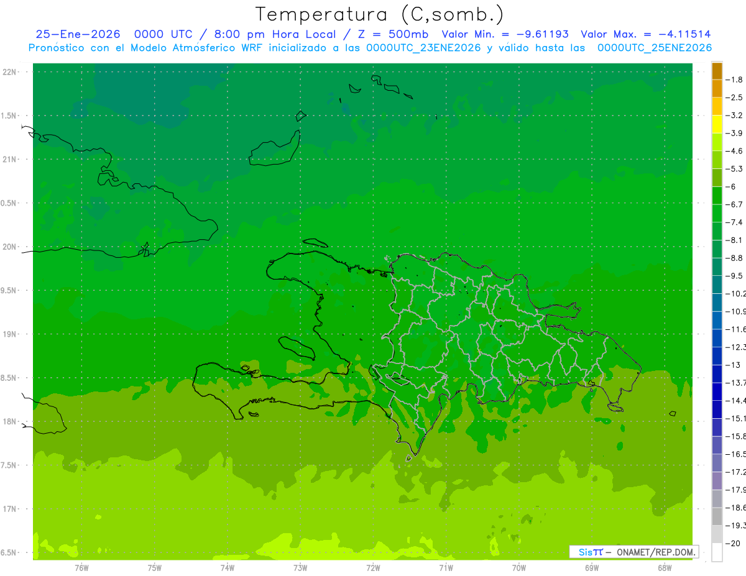Click the '69W' longitude axis label
This screenshot has height=576, width=746.
click(591, 567)
